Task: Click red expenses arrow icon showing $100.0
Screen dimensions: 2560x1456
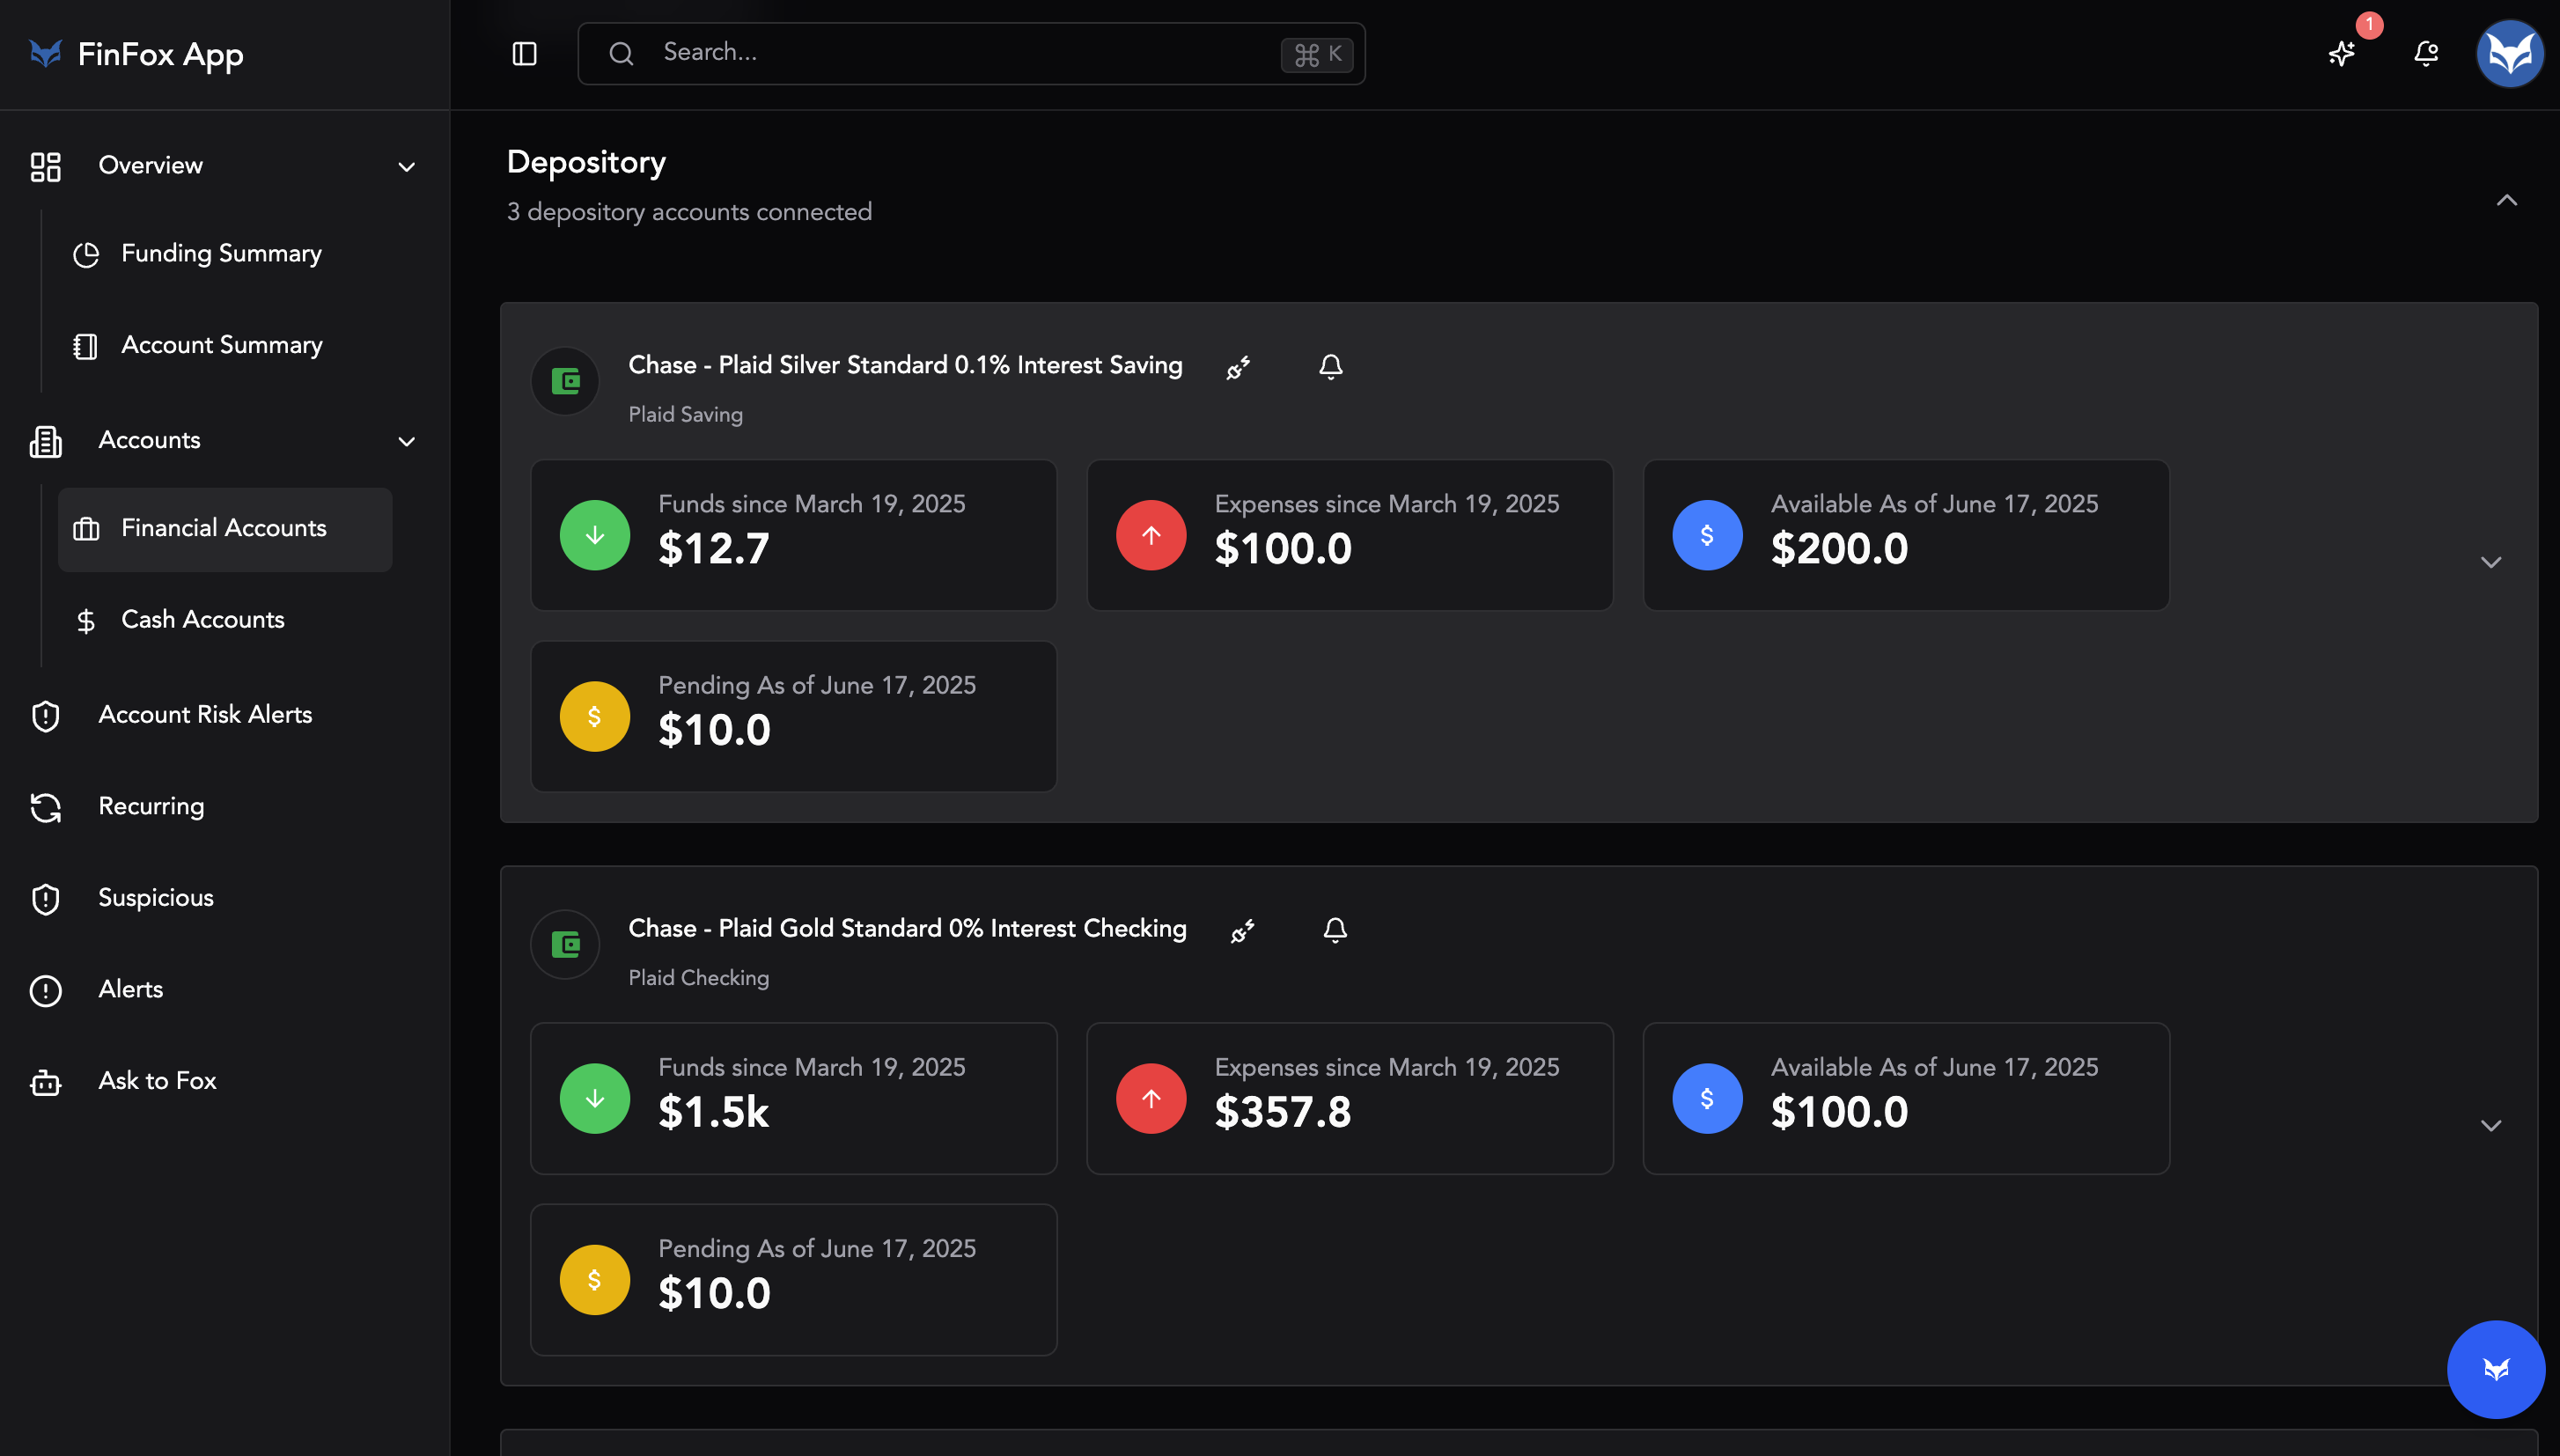Action: point(1151,535)
